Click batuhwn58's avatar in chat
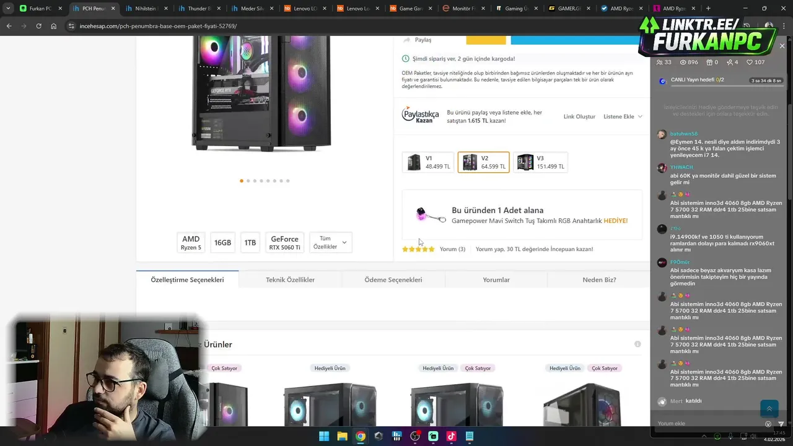This screenshot has height=446, width=793. [662, 134]
